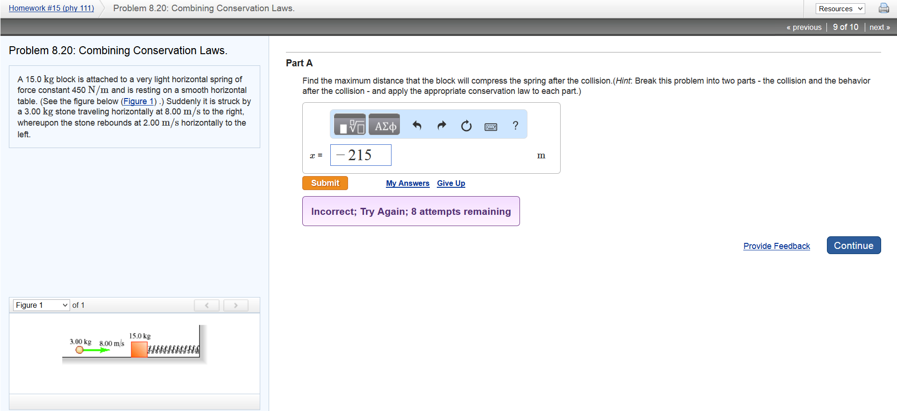Click the undo arrow icon
Image resolution: width=897 pixels, height=411 pixels.
417,125
